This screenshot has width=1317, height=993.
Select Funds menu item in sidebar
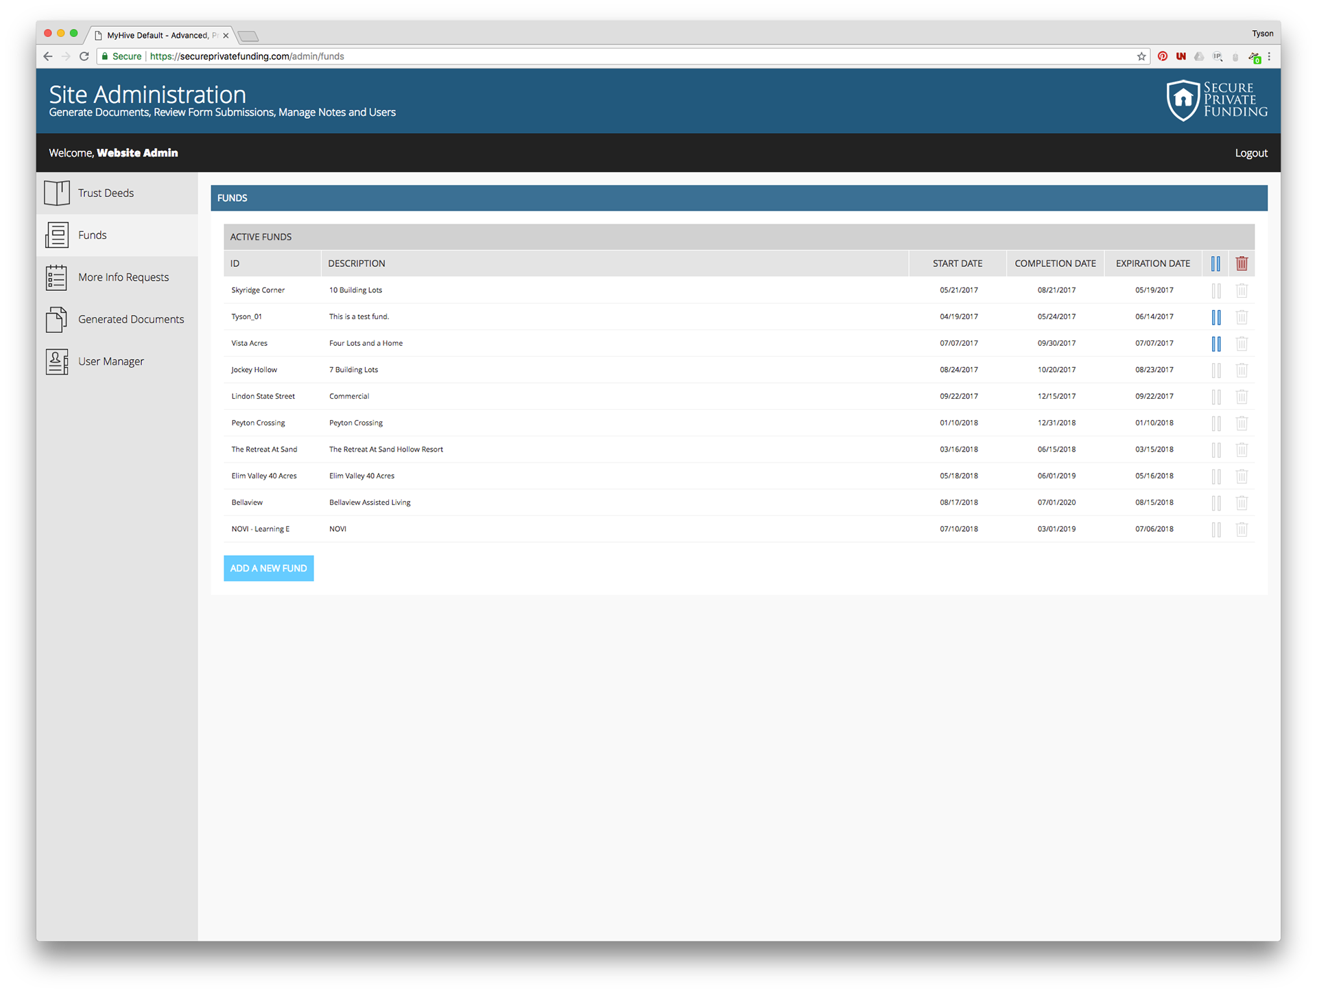(x=93, y=235)
